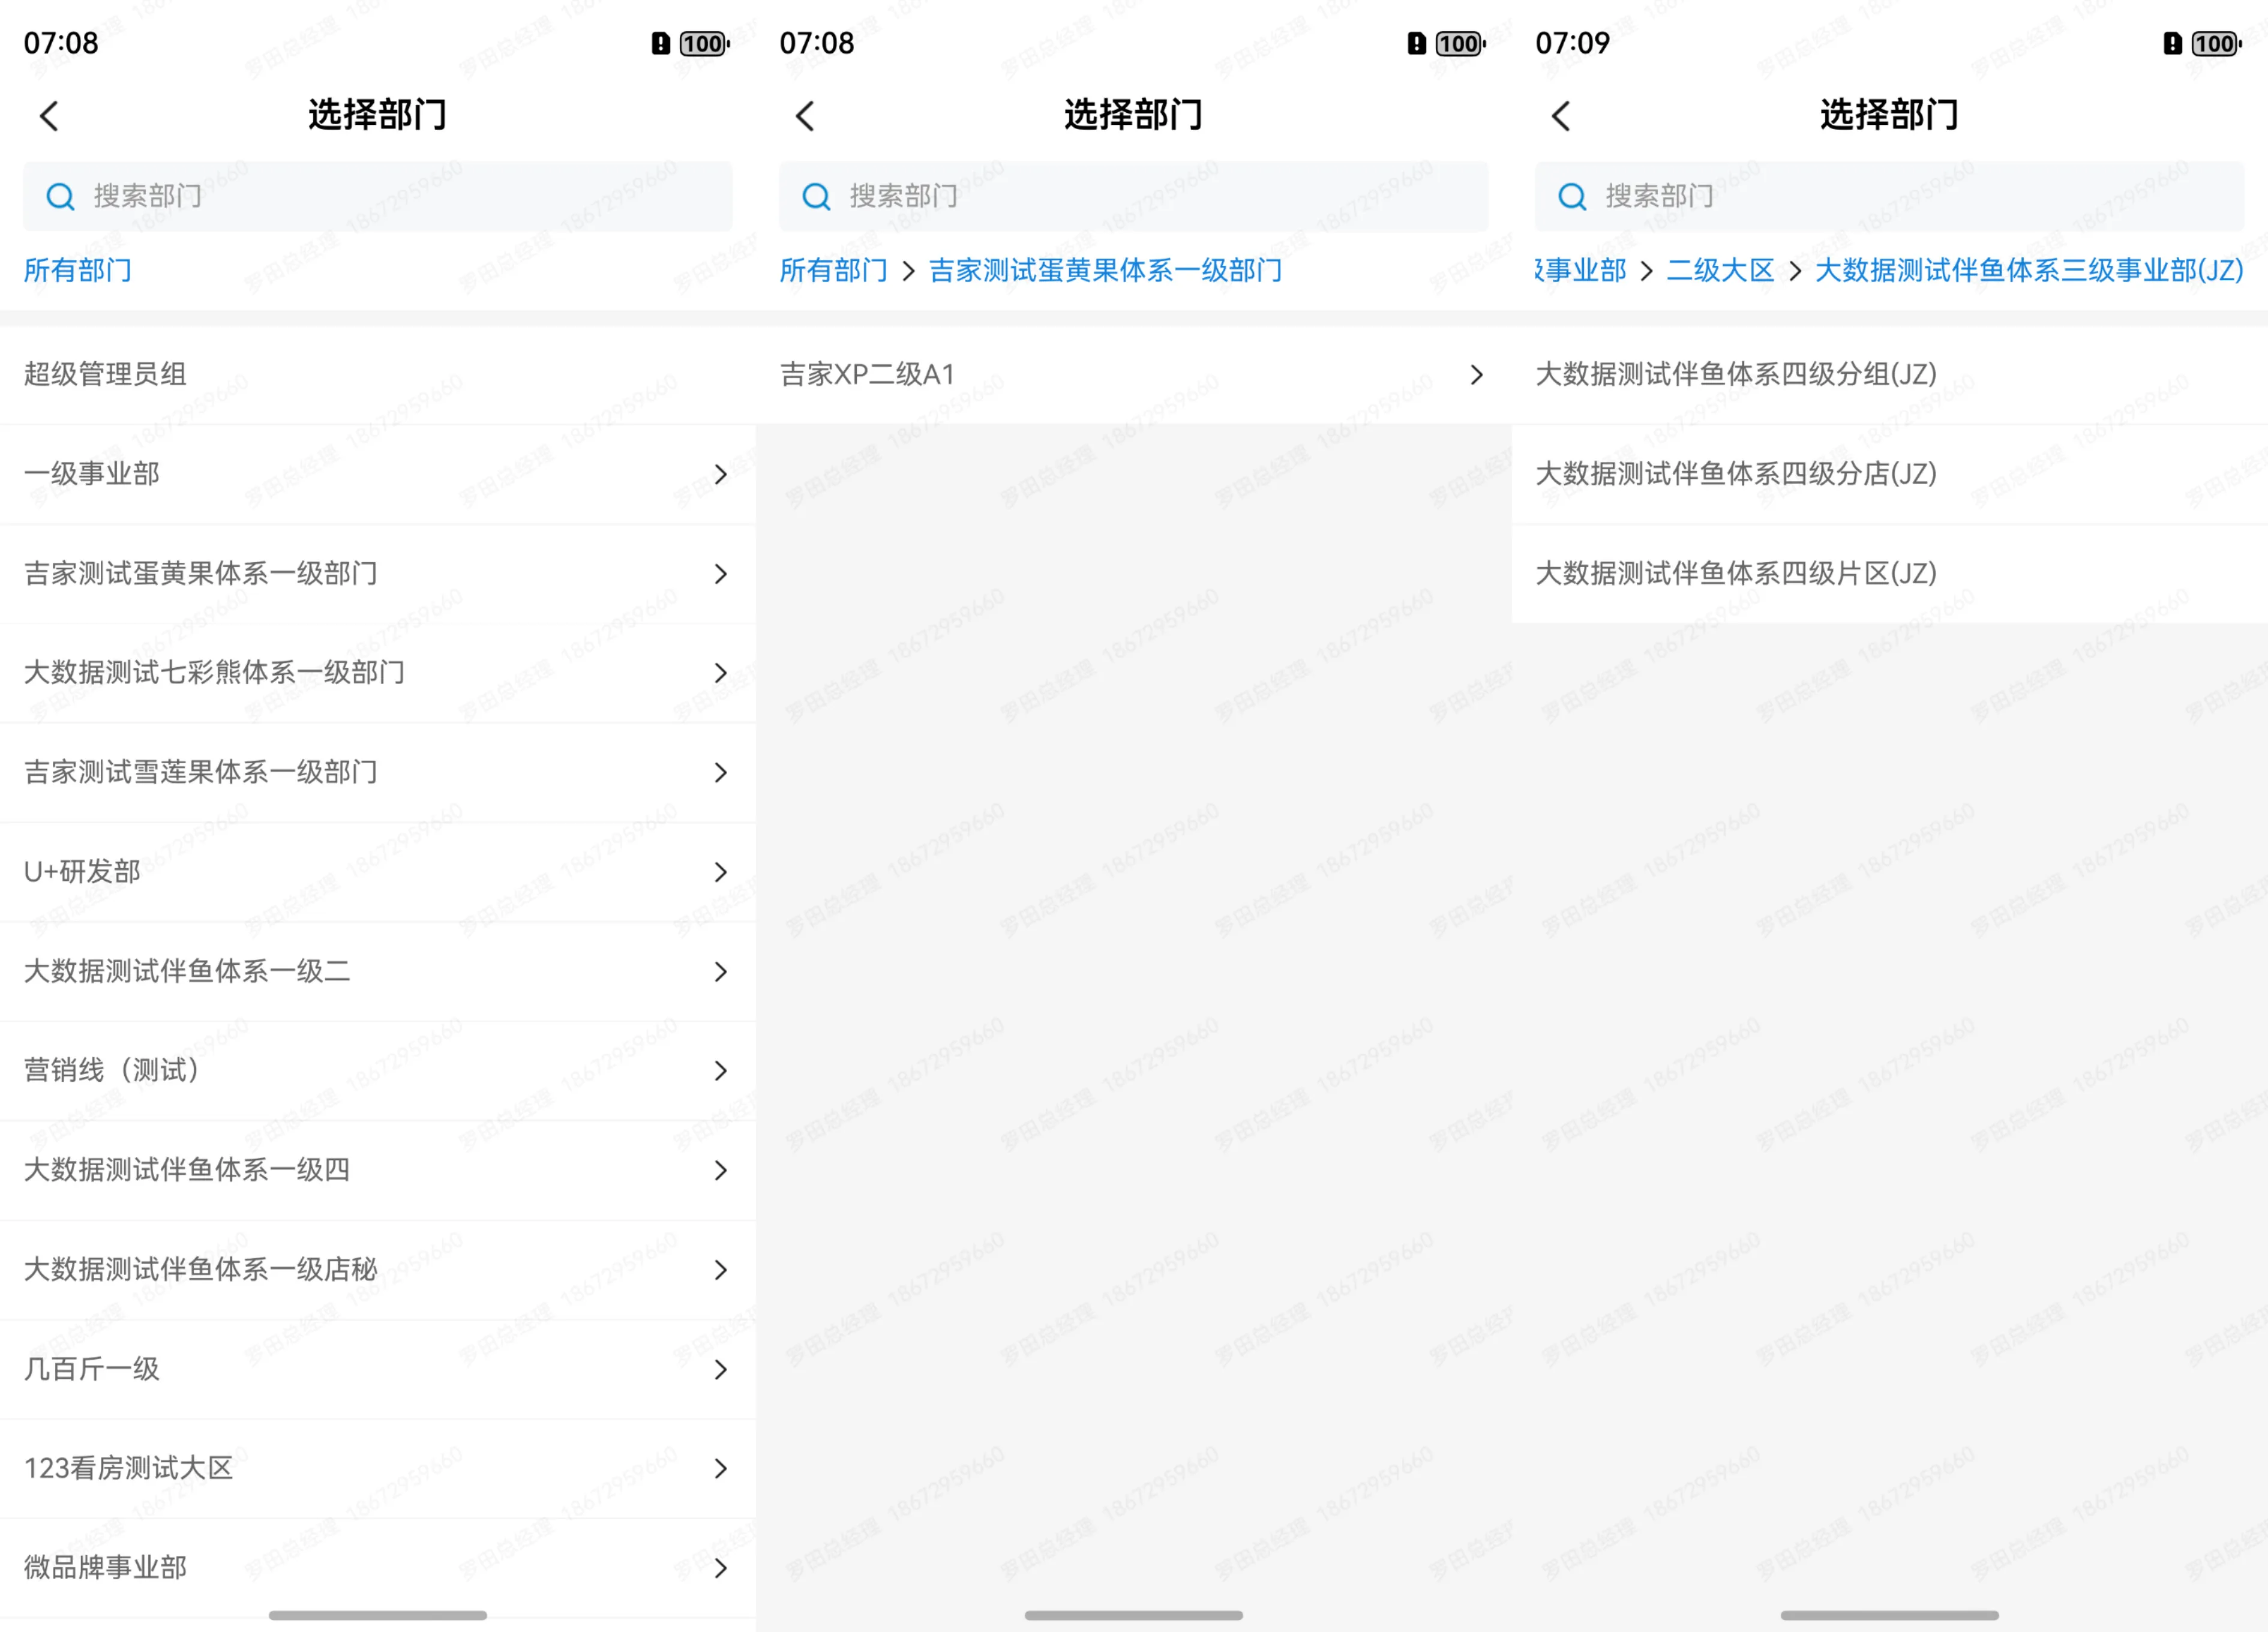Viewport: 2268px width, 1632px height.
Task: Open the 二级大区 breadcrumb link
Action: click(1720, 270)
